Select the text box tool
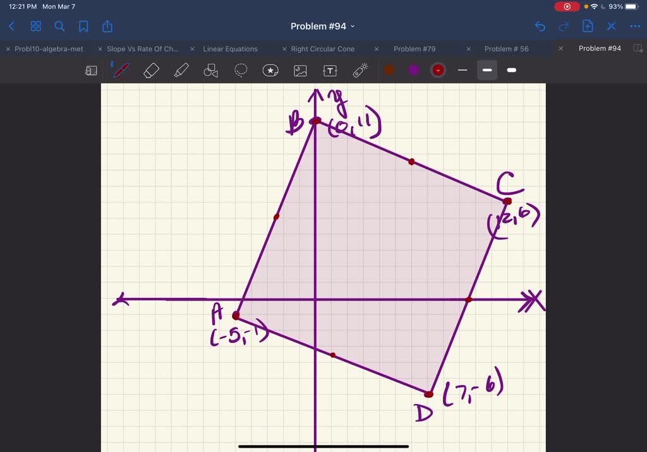 [330, 70]
